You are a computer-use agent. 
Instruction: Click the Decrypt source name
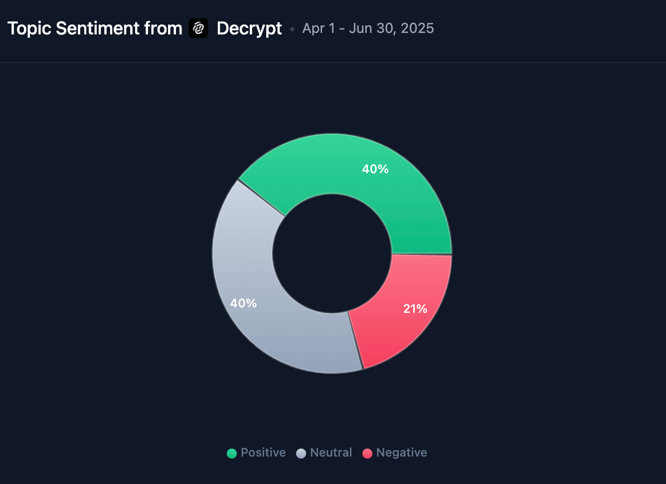tap(249, 28)
